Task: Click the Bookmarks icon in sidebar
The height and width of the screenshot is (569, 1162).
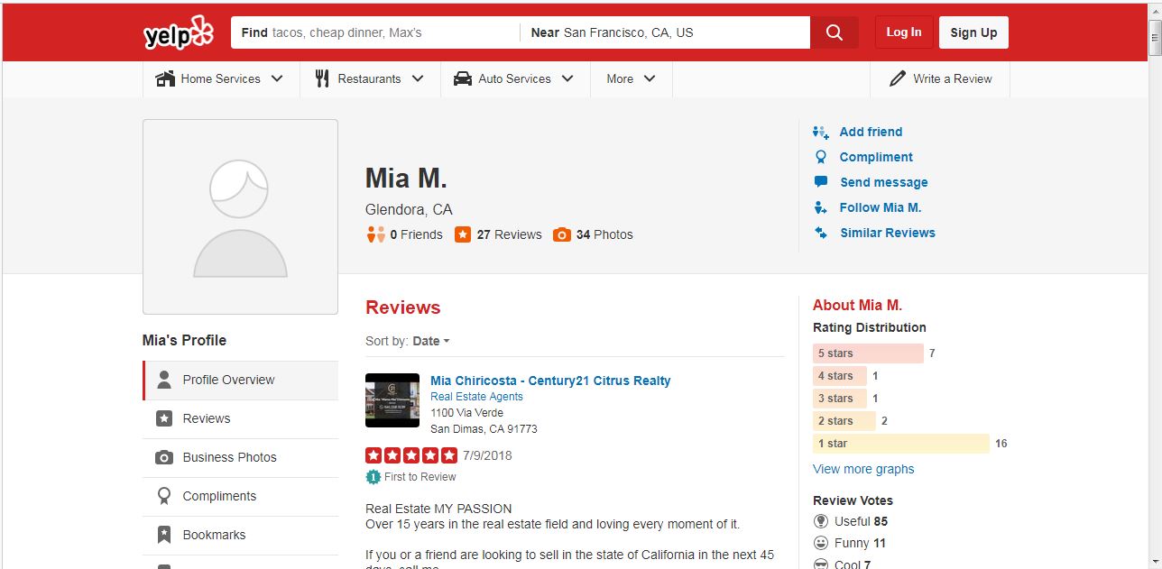Action: 164,535
